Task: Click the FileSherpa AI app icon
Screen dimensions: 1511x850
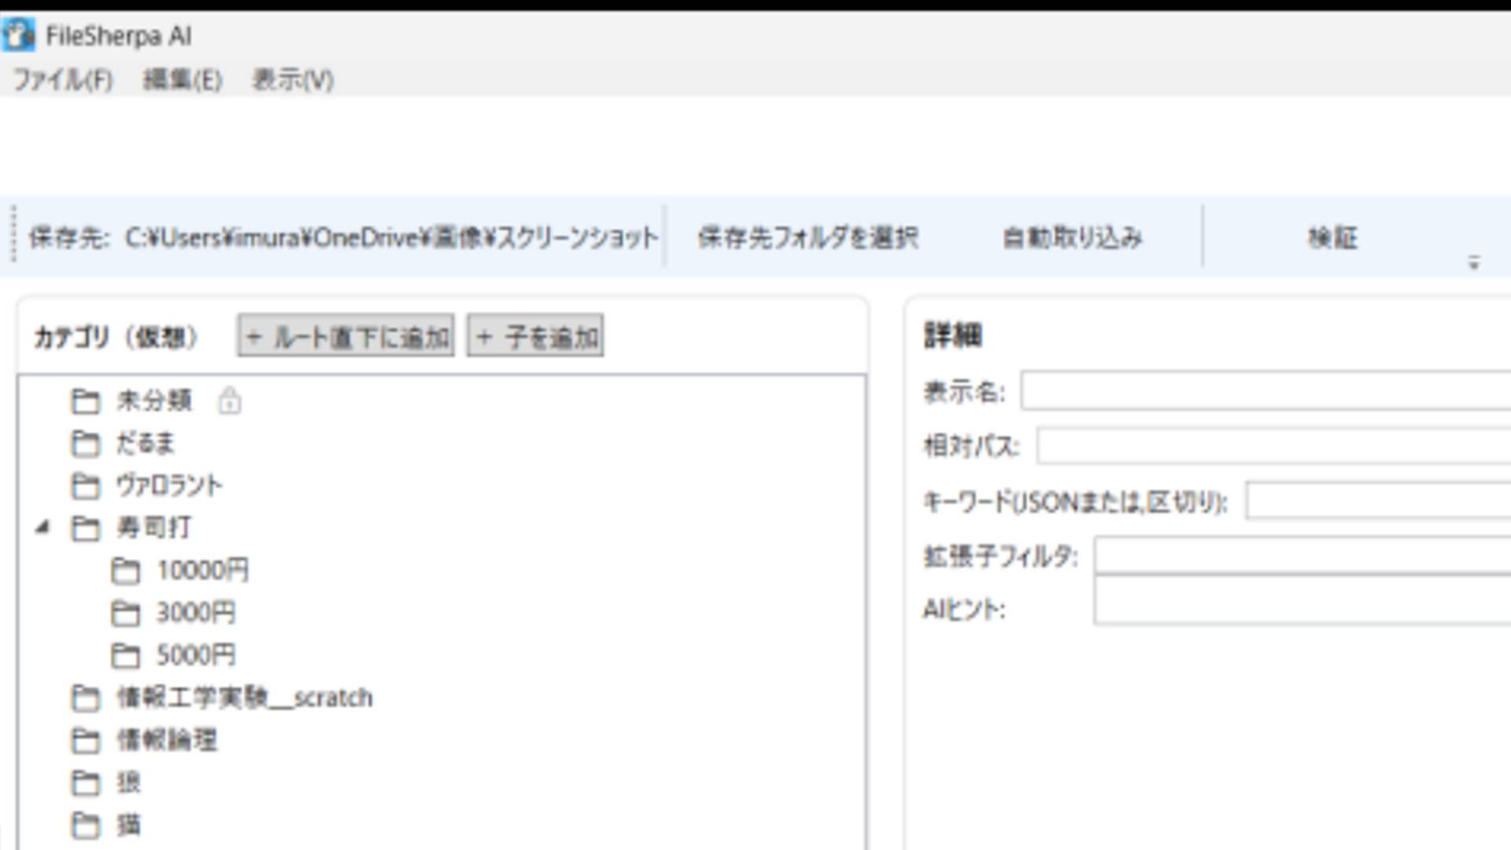Action: tap(18, 35)
